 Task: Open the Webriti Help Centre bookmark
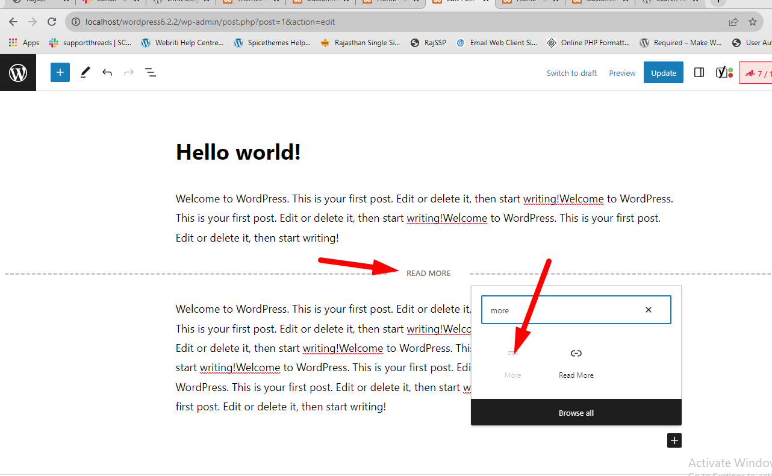[x=182, y=43]
